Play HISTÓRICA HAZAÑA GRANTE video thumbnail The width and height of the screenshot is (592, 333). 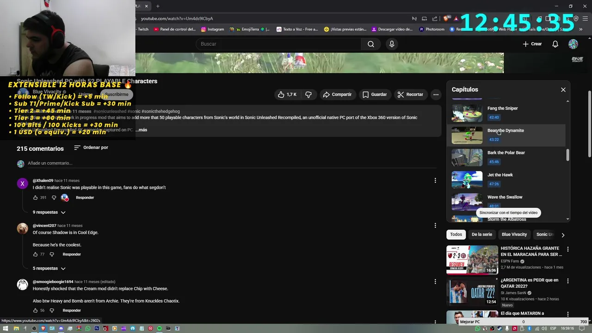coord(472,260)
